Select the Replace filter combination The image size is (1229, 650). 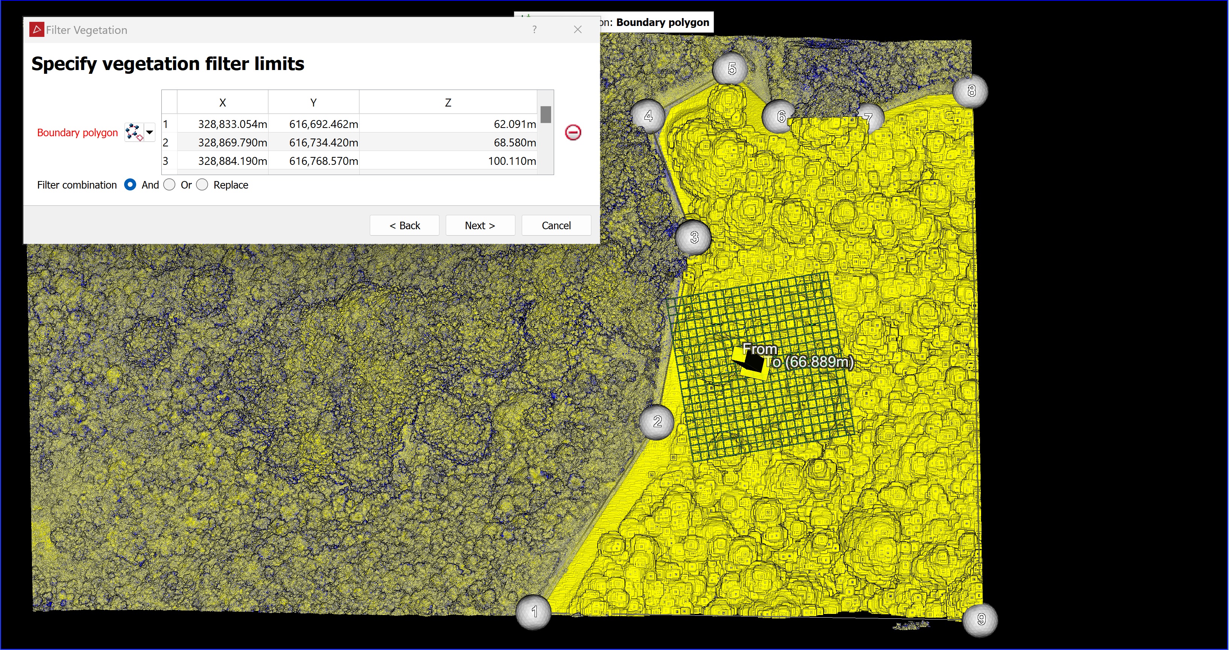202,185
